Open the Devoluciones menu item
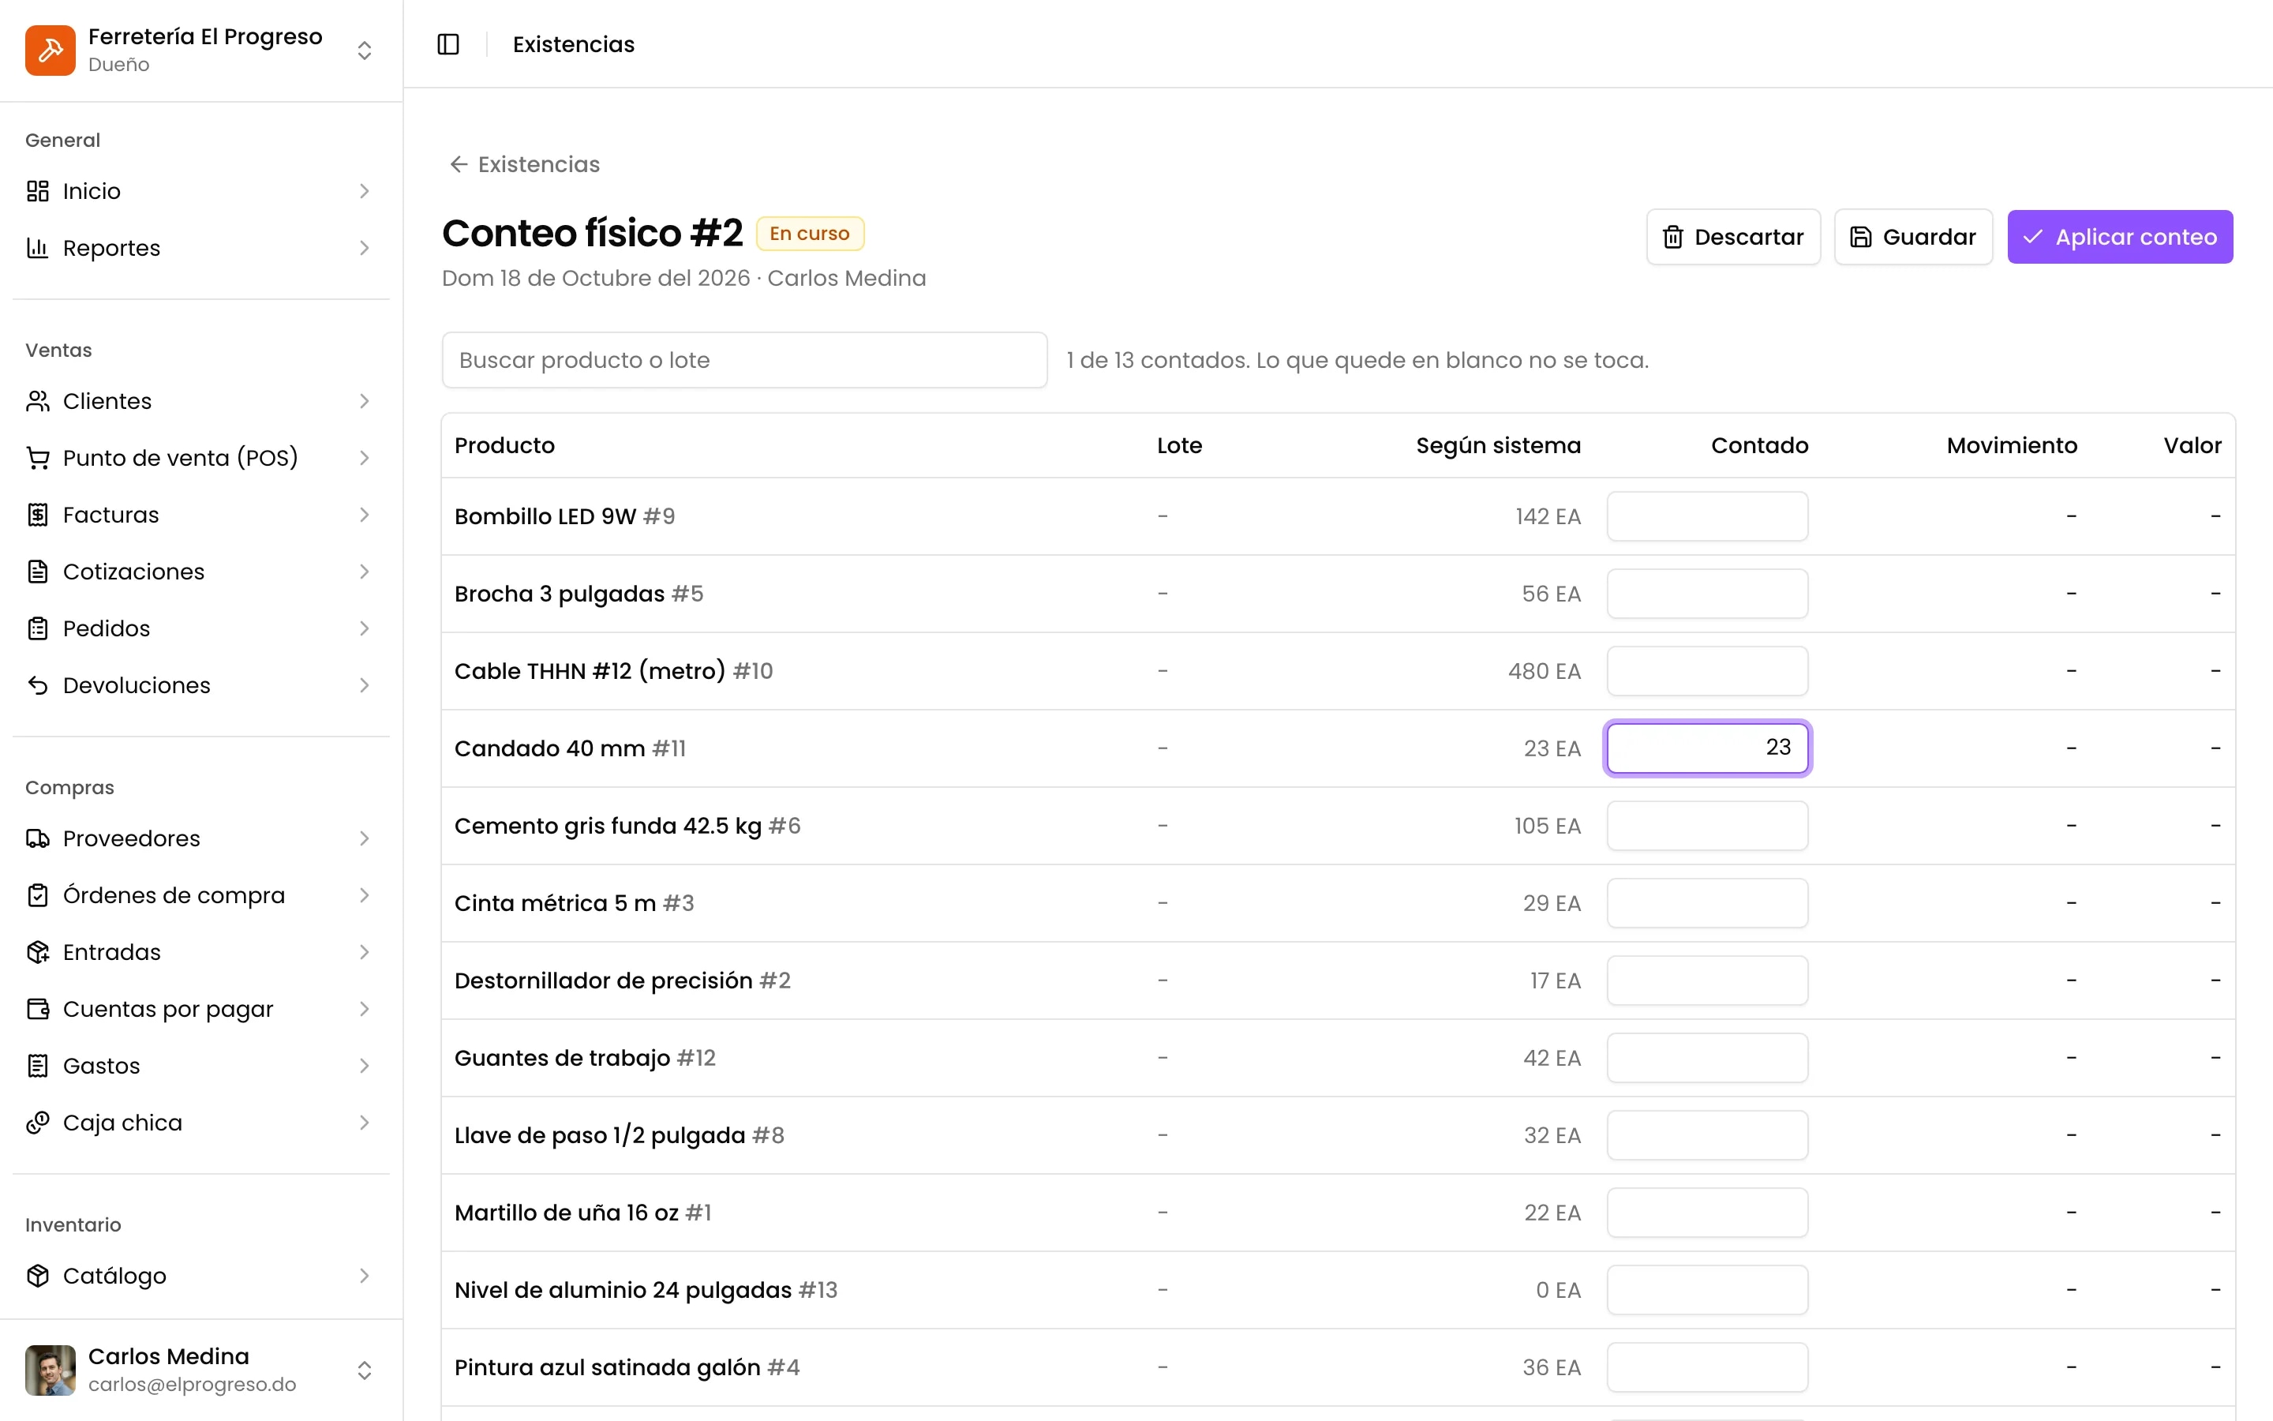 [201, 685]
